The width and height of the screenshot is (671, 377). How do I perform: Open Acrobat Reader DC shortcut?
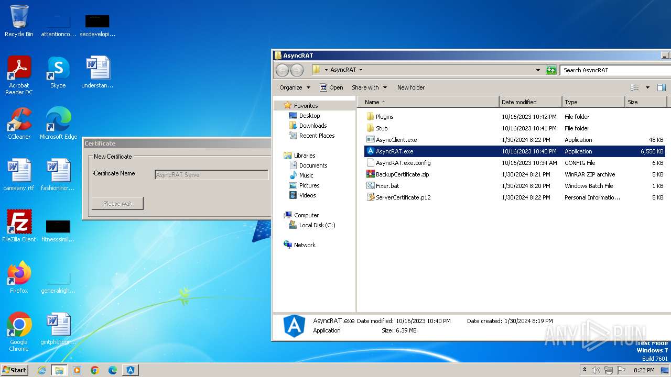(x=19, y=75)
